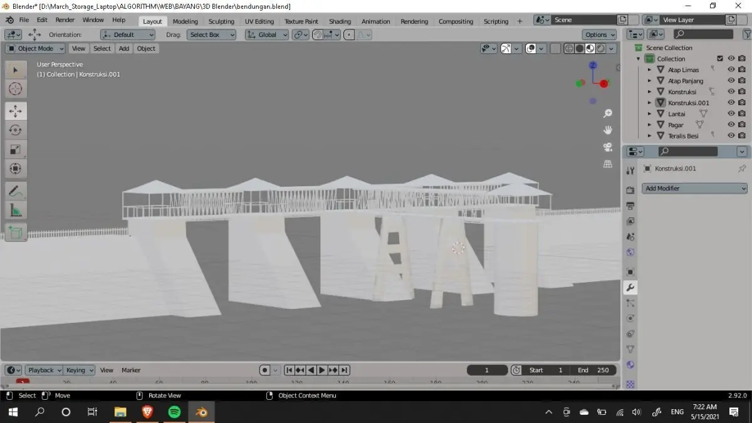Expand Atap Panjang tree item

coord(649,81)
